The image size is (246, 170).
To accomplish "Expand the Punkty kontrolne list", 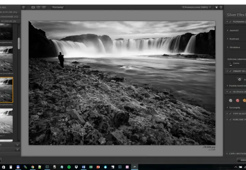I will [227, 86].
